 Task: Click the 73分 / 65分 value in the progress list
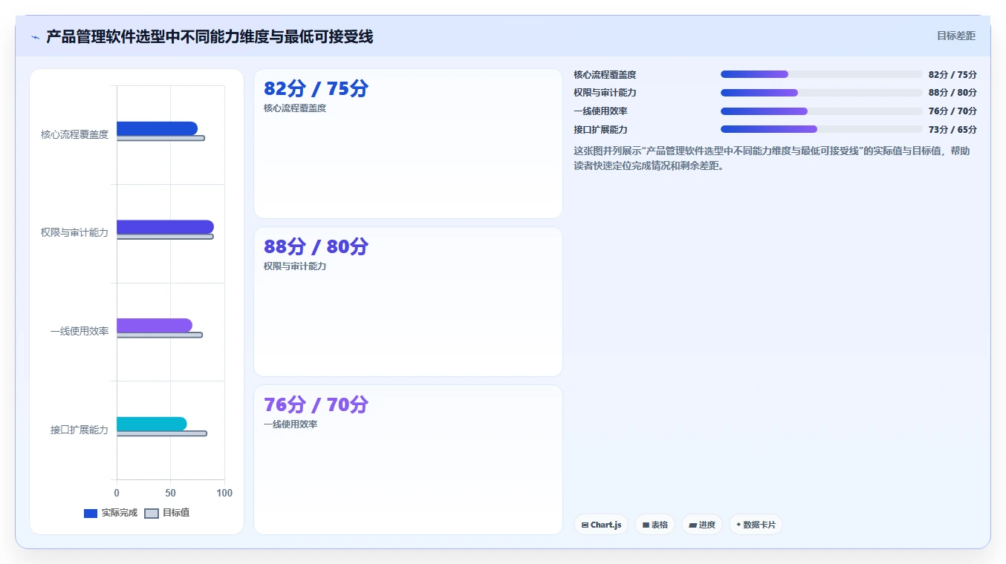[953, 129]
